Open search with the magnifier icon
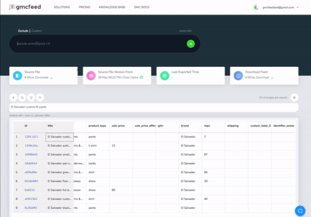 22,97
